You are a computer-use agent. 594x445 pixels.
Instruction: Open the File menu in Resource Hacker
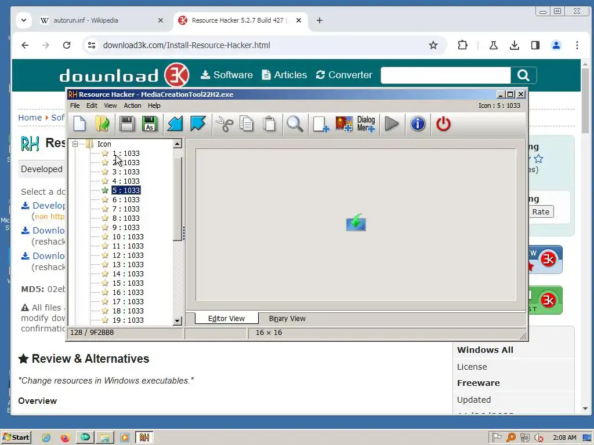75,105
